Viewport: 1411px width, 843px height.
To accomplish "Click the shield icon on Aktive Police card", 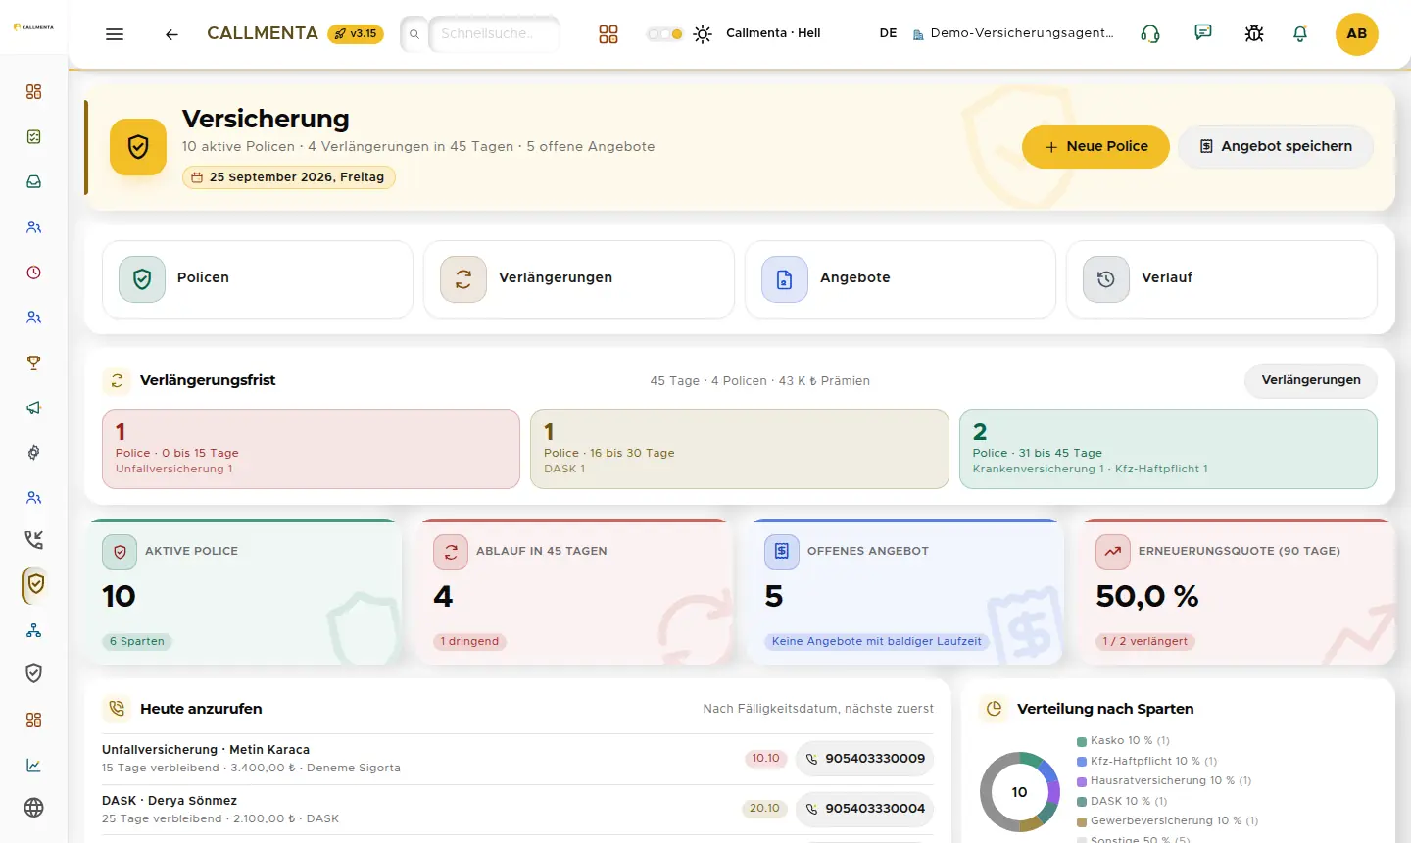I will pos(120,552).
